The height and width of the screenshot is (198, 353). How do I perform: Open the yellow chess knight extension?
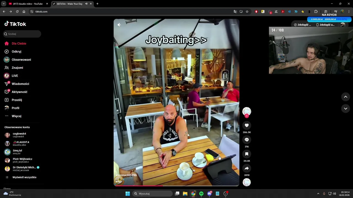(x=303, y=12)
